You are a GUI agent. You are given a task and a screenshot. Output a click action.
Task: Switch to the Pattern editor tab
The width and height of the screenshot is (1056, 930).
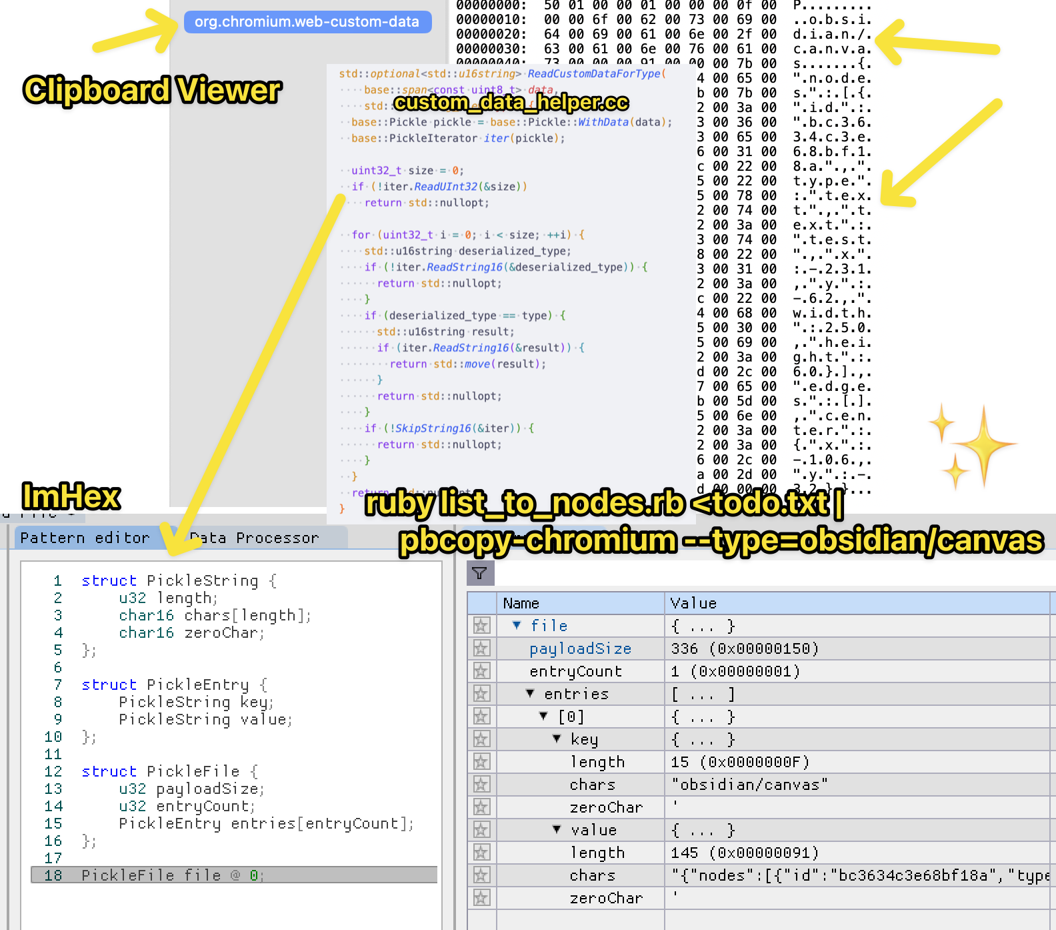pos(85,538)
